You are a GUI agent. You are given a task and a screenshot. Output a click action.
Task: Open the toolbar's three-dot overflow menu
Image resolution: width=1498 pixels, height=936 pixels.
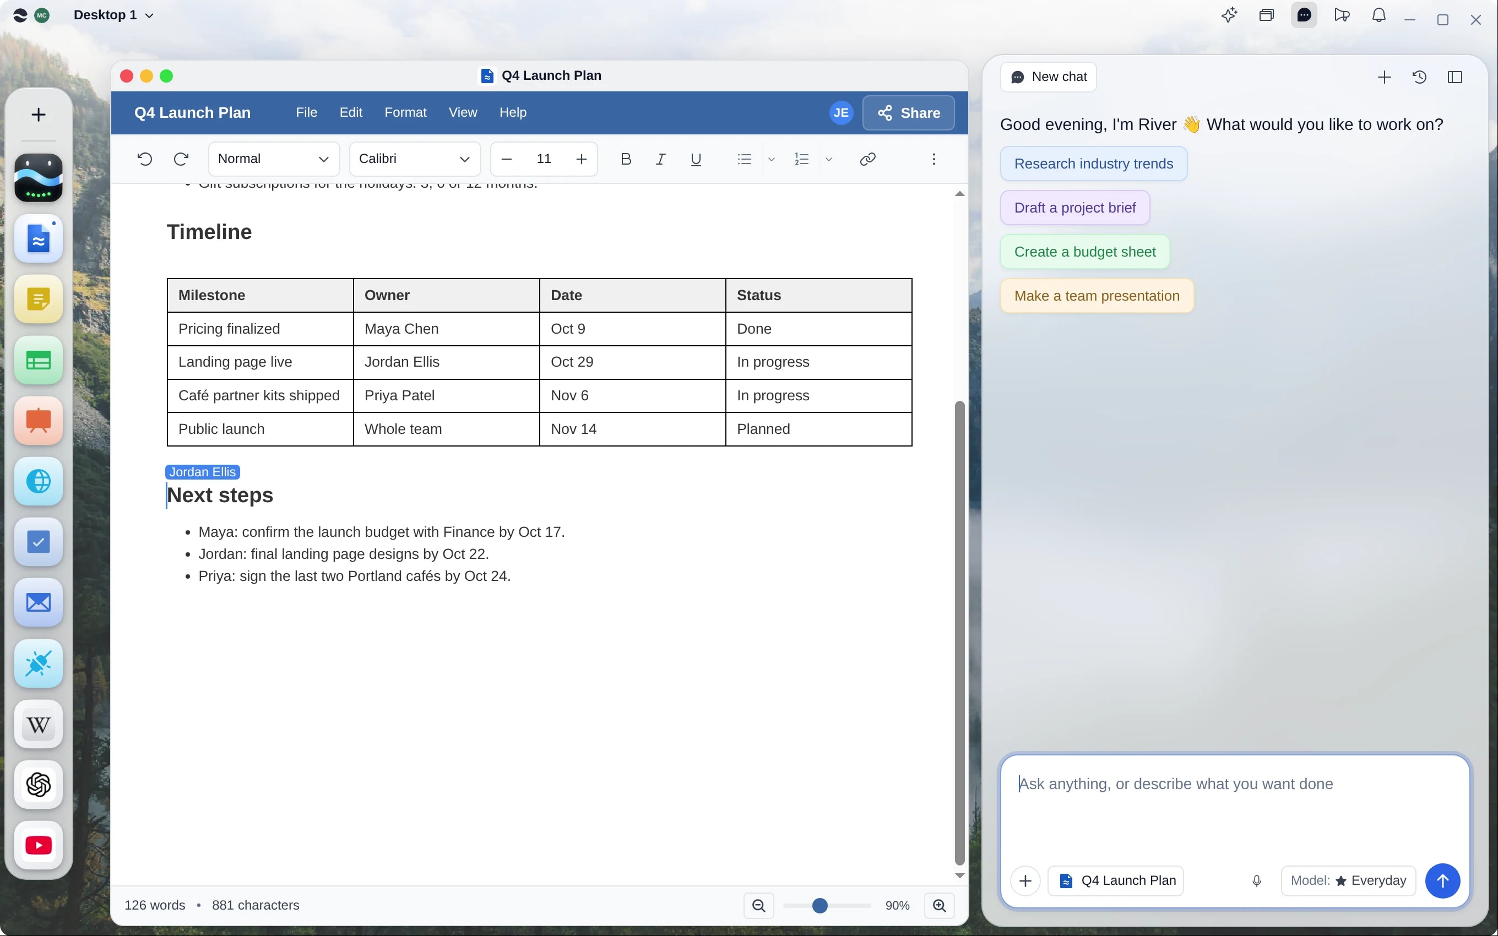tap(933, 159)
